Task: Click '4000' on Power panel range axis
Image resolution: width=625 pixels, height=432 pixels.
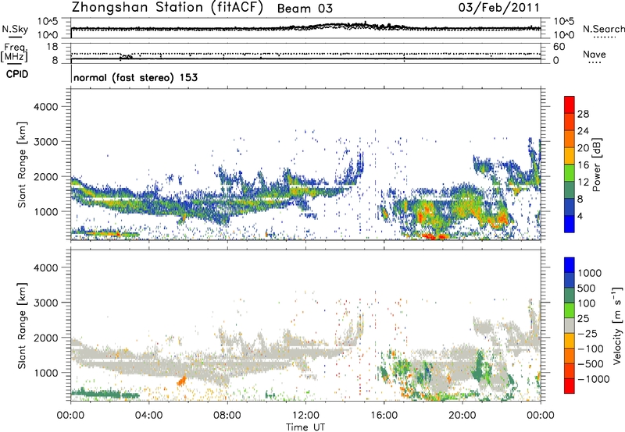Action: (x=45, y=107)
